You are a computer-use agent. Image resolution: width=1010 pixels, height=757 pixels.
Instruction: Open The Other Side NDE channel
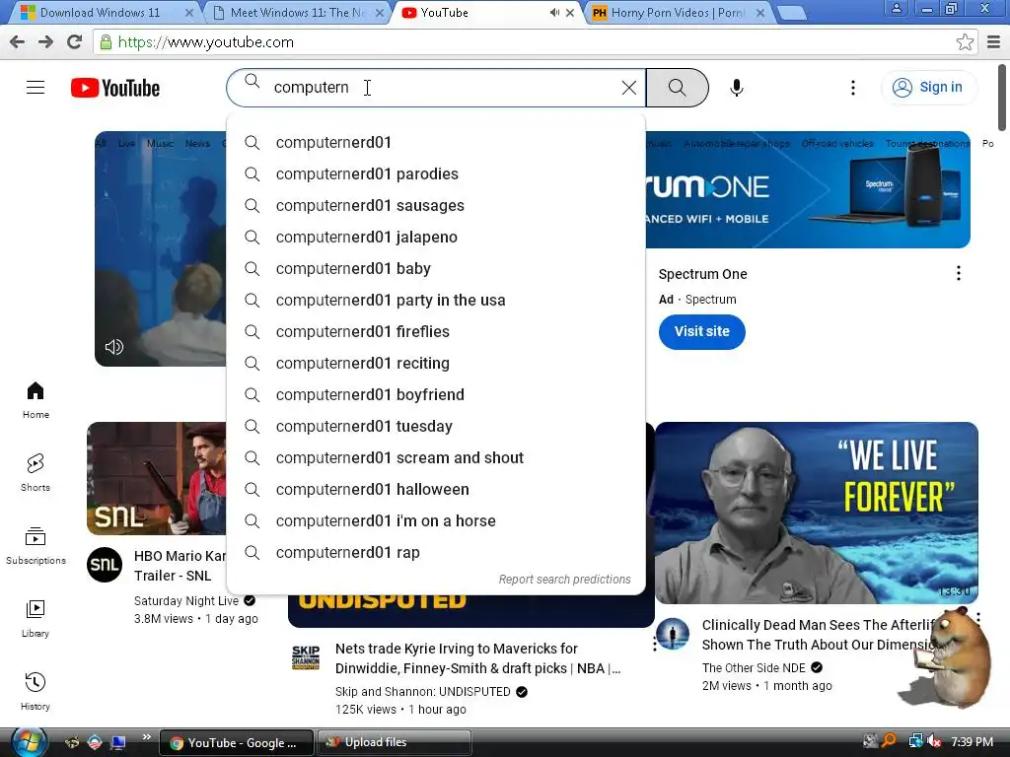(x=754, y=667)
